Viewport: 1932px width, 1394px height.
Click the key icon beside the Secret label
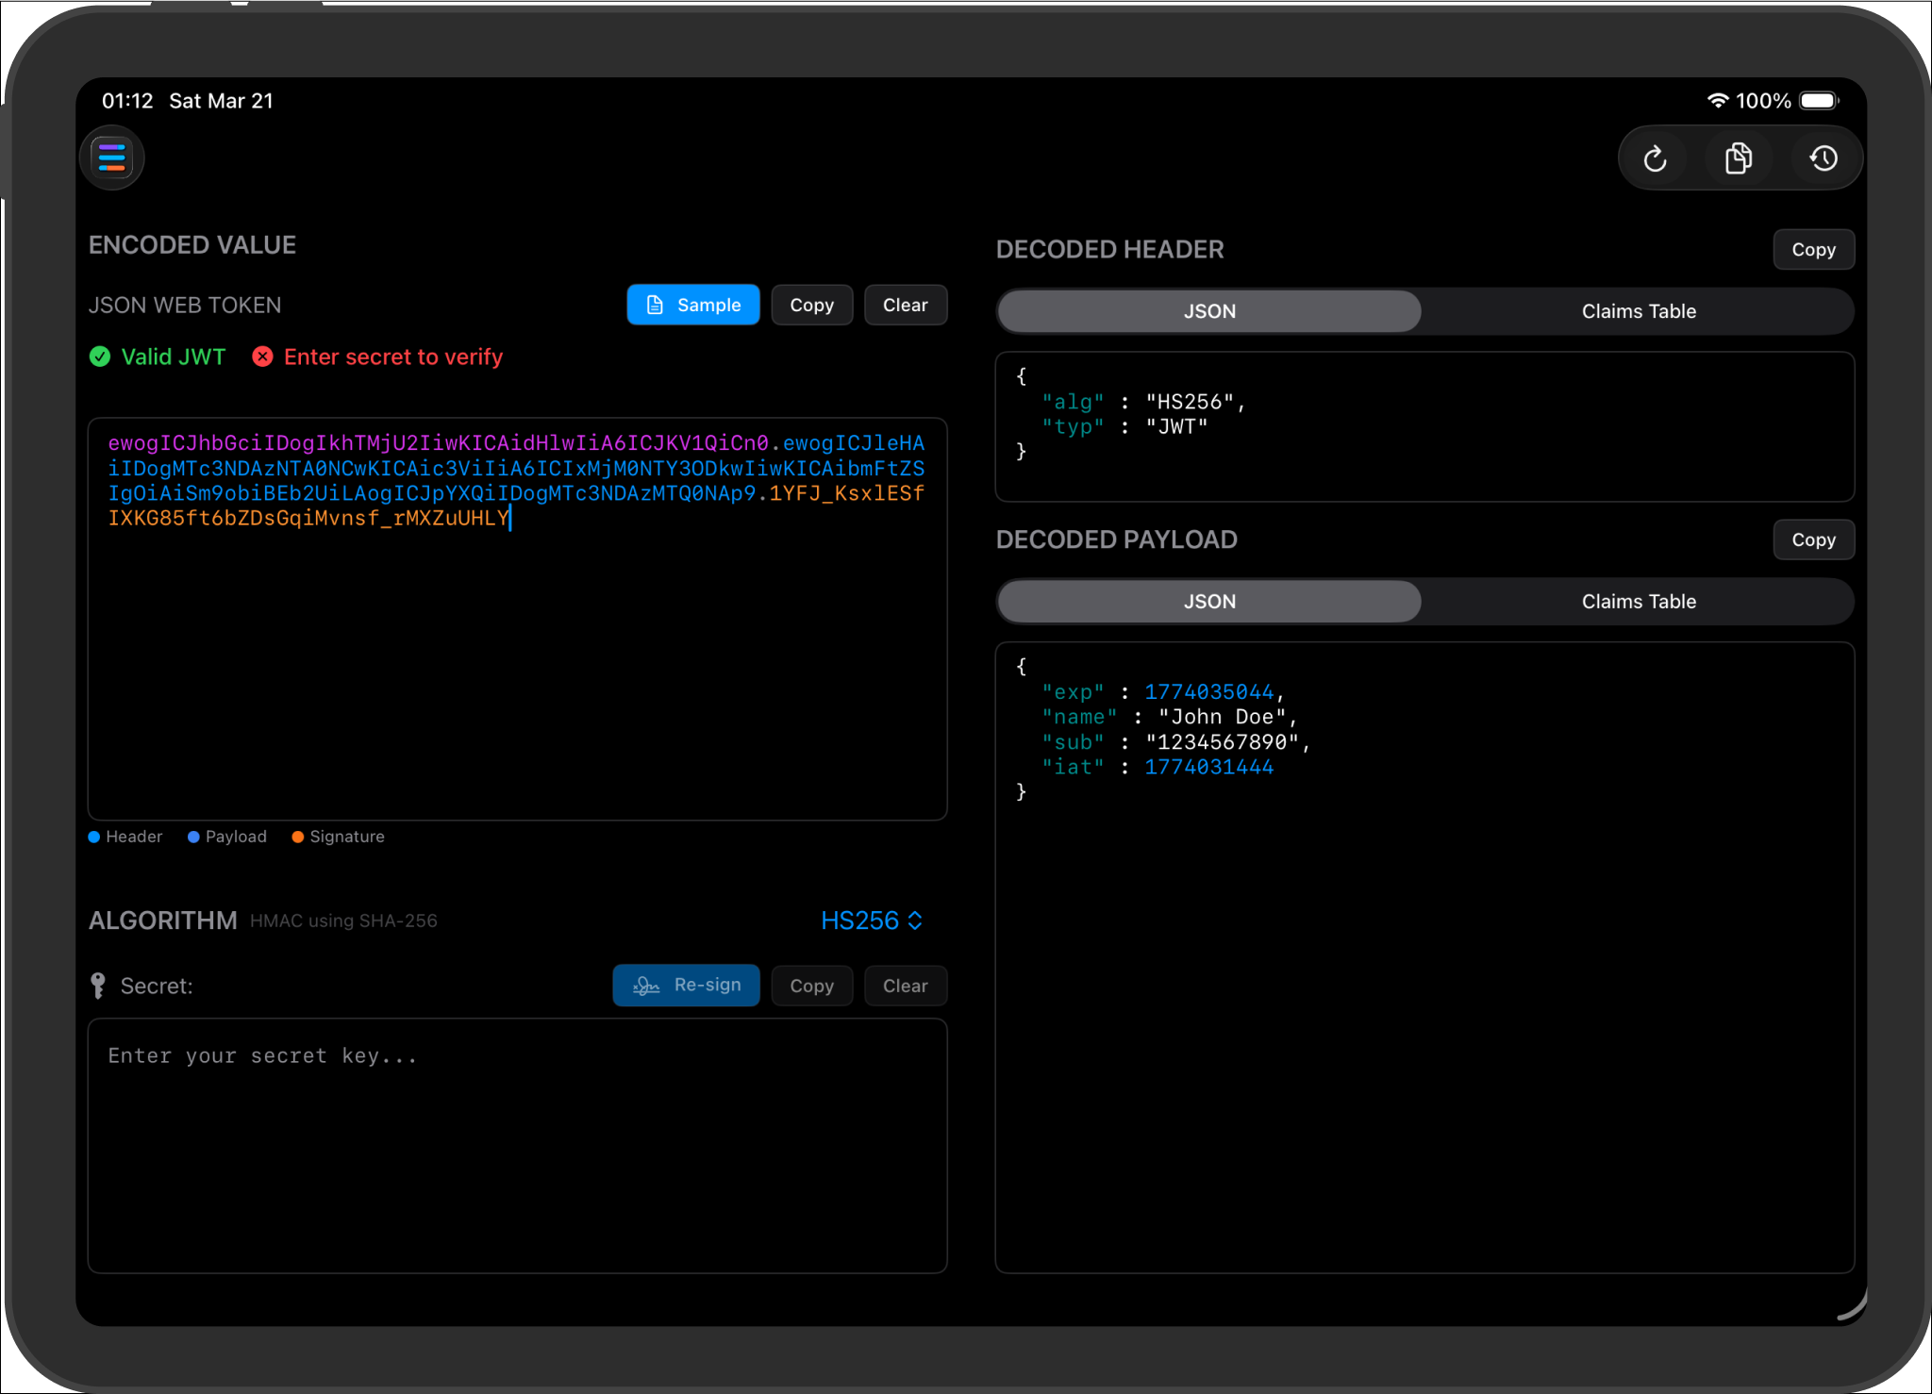[x=98, y=985]
